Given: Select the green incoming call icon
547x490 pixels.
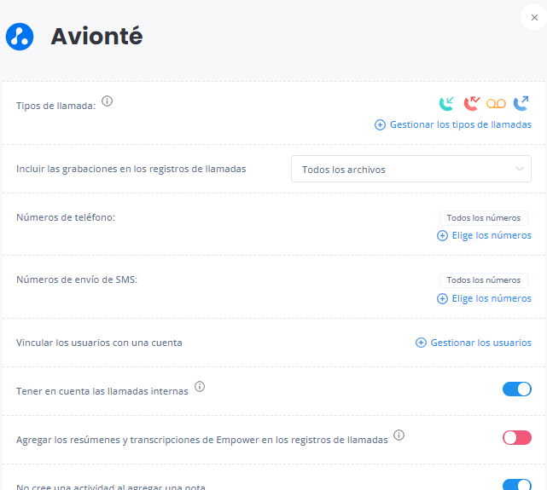Looking at the screenshot, I should [x=446, y=103].
